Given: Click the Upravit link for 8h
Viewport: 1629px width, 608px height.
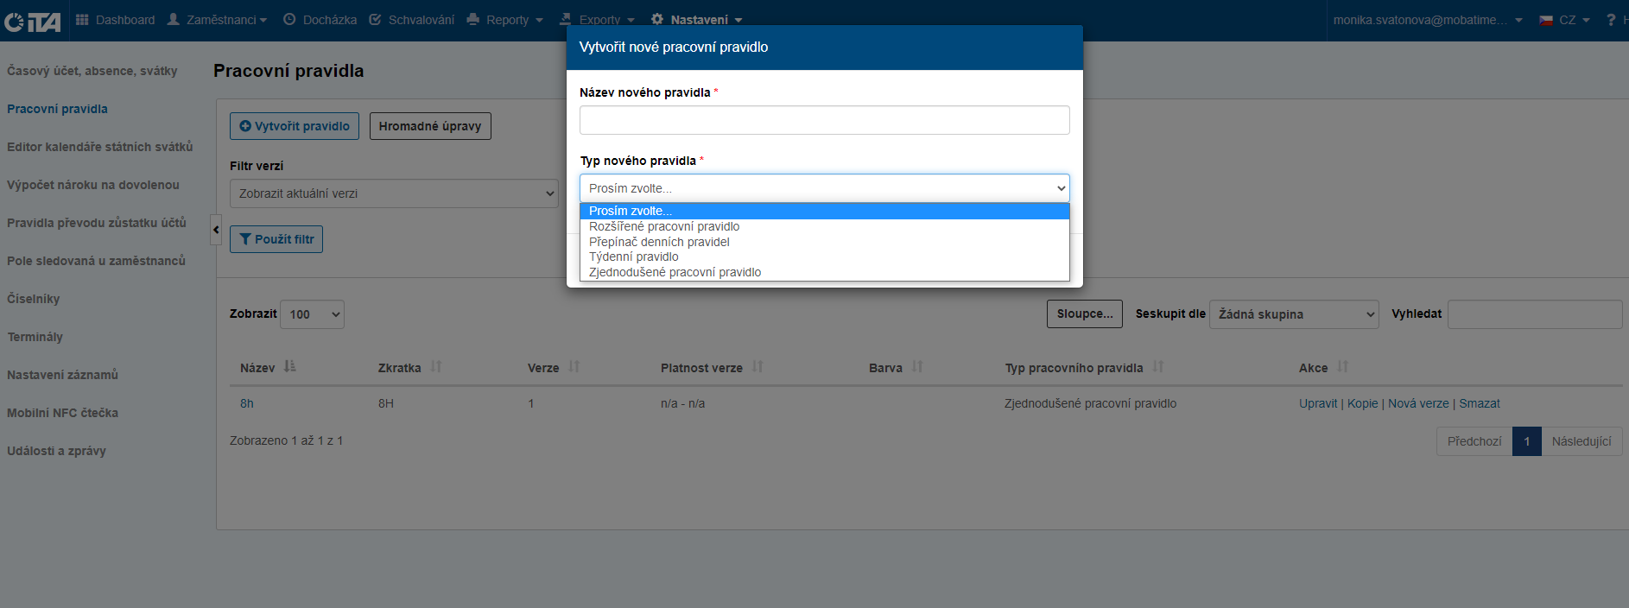Looking at the screenshot, I should 1317,403.
